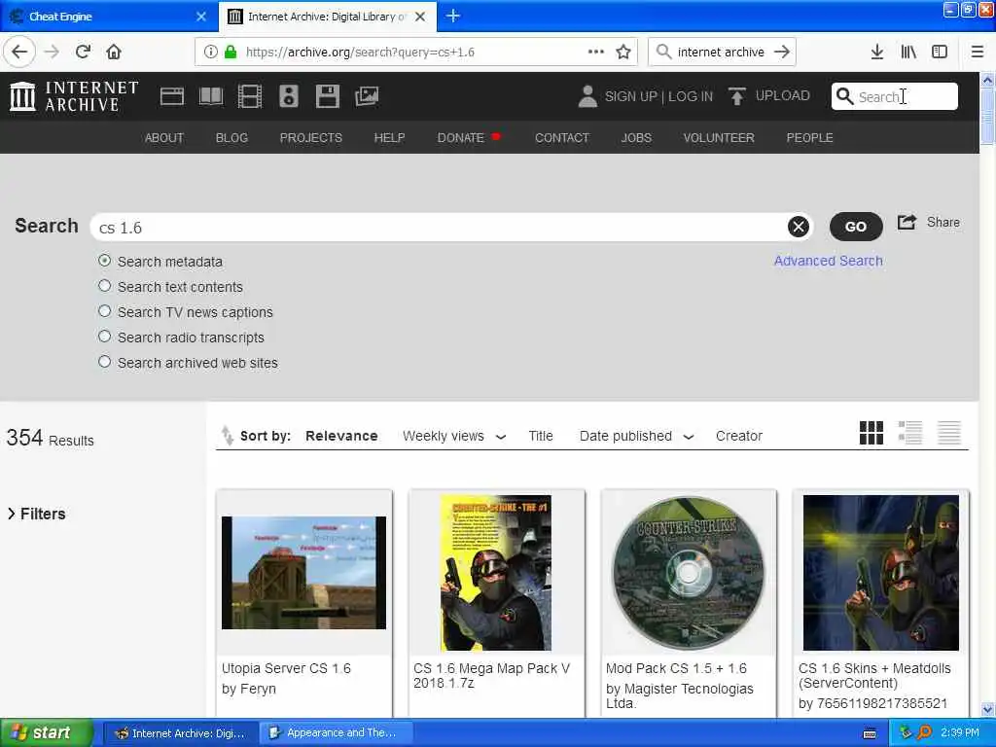
Task: Open the Texts book icon
Action: point(211,96)
